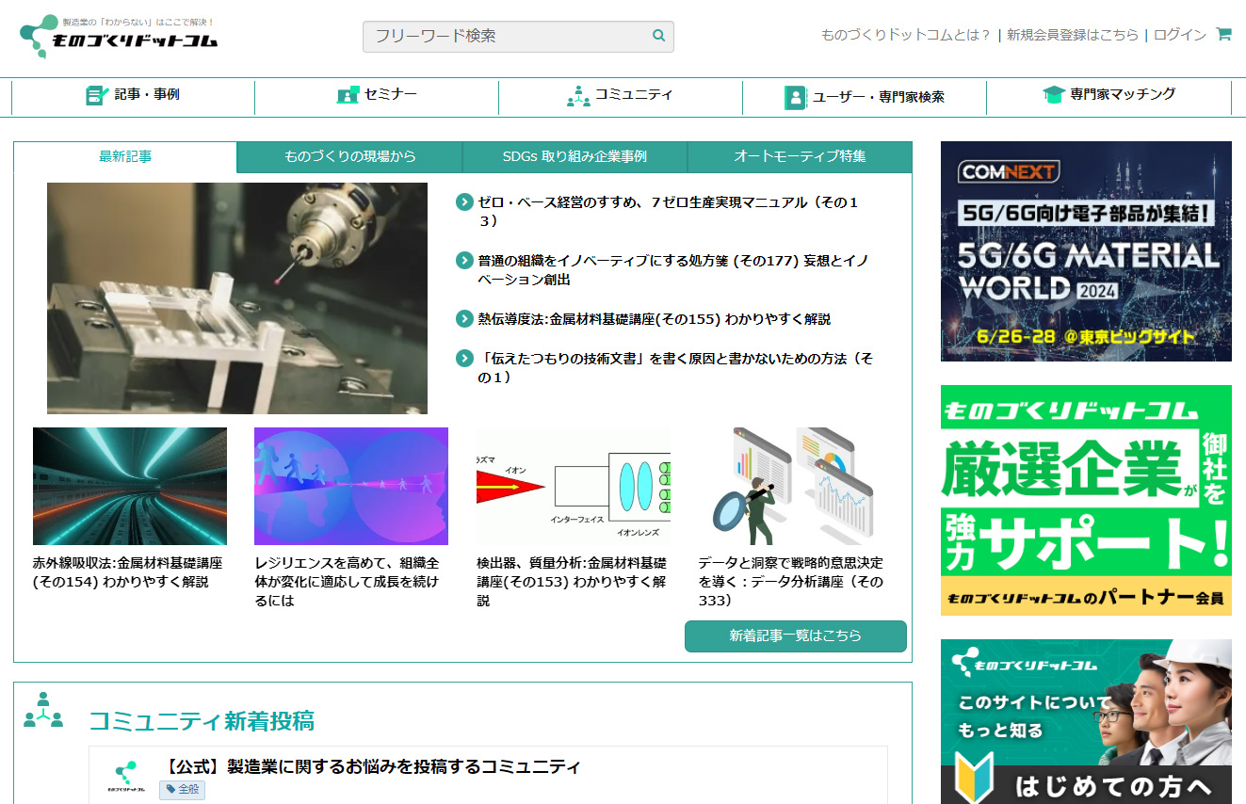Viewport: 1246px width, 804px height.
Task: Click the コミュニティ people network icon
Action: point(577,96)
